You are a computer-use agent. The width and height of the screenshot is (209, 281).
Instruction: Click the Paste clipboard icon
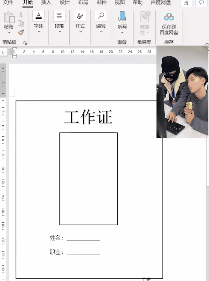click(x=9, y=17)
